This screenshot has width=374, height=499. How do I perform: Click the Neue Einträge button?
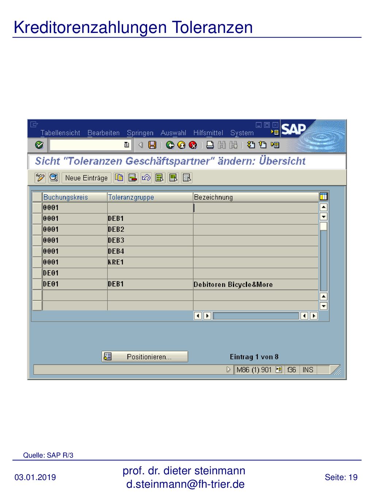tap(87, 178)
